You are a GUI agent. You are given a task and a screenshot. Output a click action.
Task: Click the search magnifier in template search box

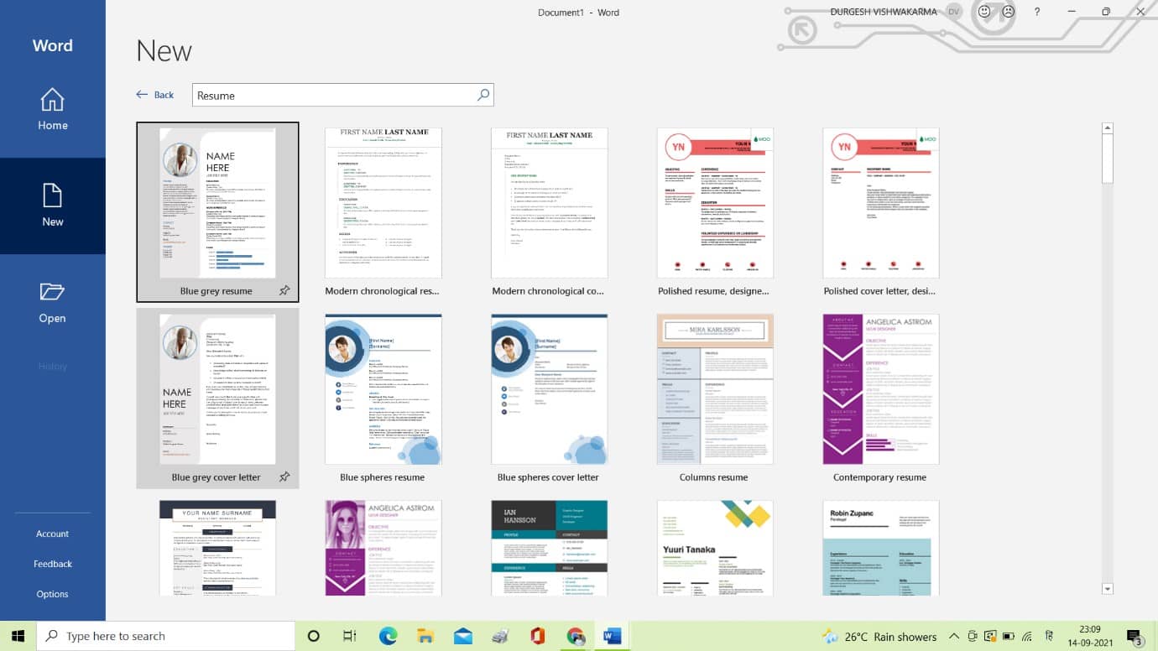click(x=483, y=95)
